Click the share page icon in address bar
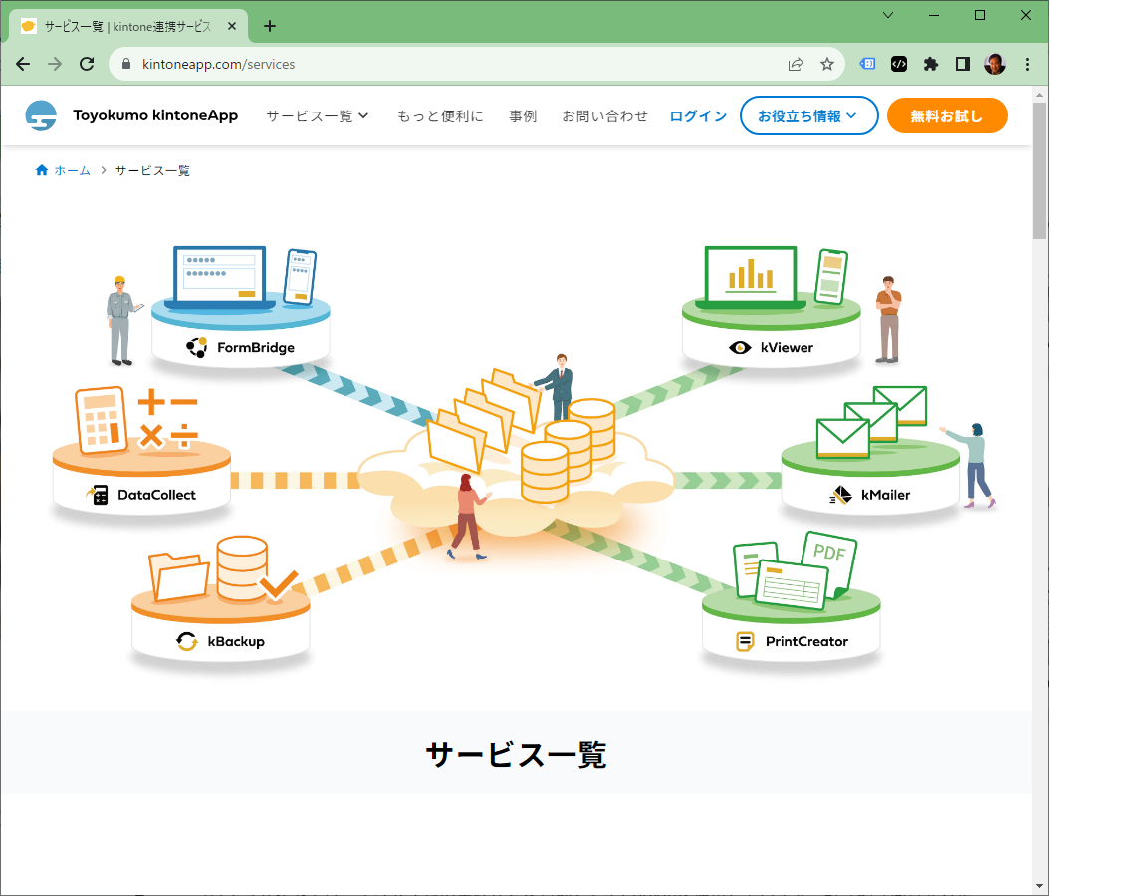Image resolution: width=1147 pixels, height=896 pixels. click(x=796, y=64)
